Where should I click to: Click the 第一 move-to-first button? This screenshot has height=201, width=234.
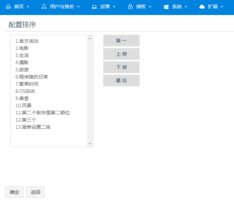[x=121, y=41]
